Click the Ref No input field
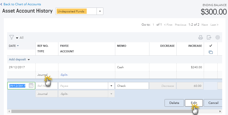Viewport: 228px width, 115px height. (47, 86)
